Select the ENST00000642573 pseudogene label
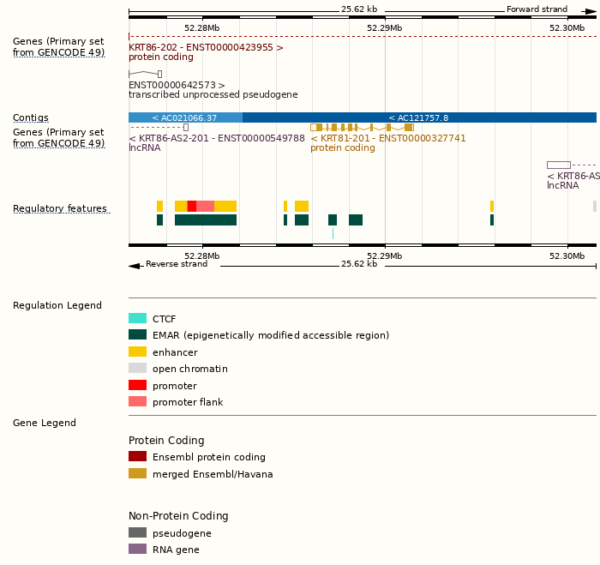 pyautogui.click(x=177, y=85)
